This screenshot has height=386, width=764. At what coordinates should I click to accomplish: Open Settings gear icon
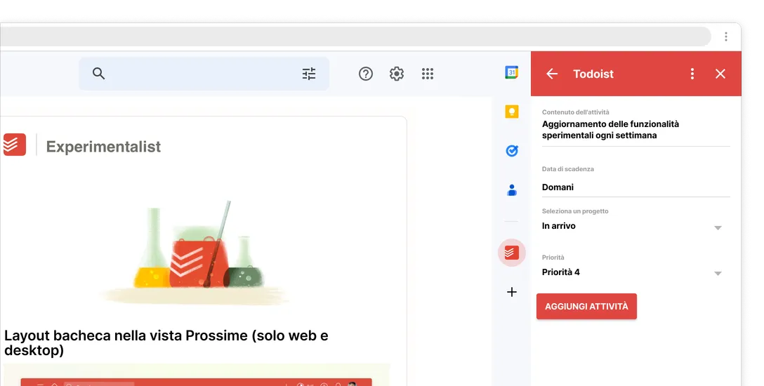(397, 74)
